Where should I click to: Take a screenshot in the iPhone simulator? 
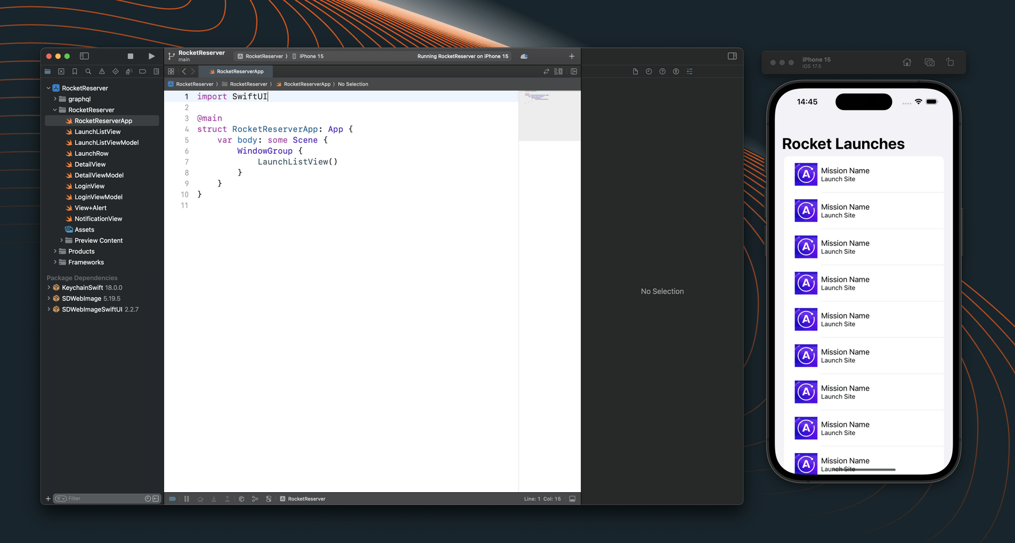tap(929, 62)
